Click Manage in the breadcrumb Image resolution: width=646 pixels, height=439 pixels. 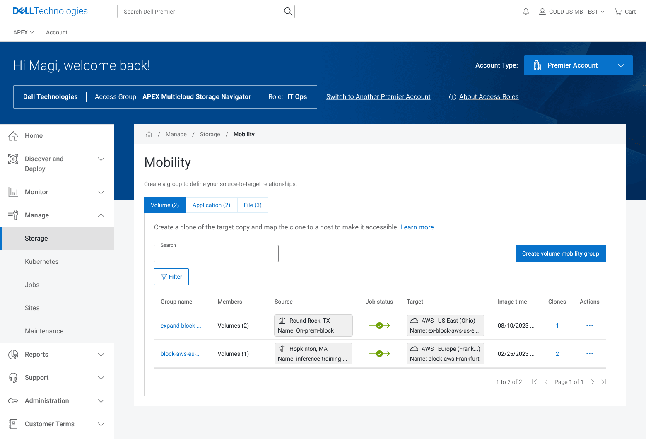176,134
